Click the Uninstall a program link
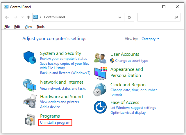Viewport: 186px width, 135px height. click(x=55, y=123)
